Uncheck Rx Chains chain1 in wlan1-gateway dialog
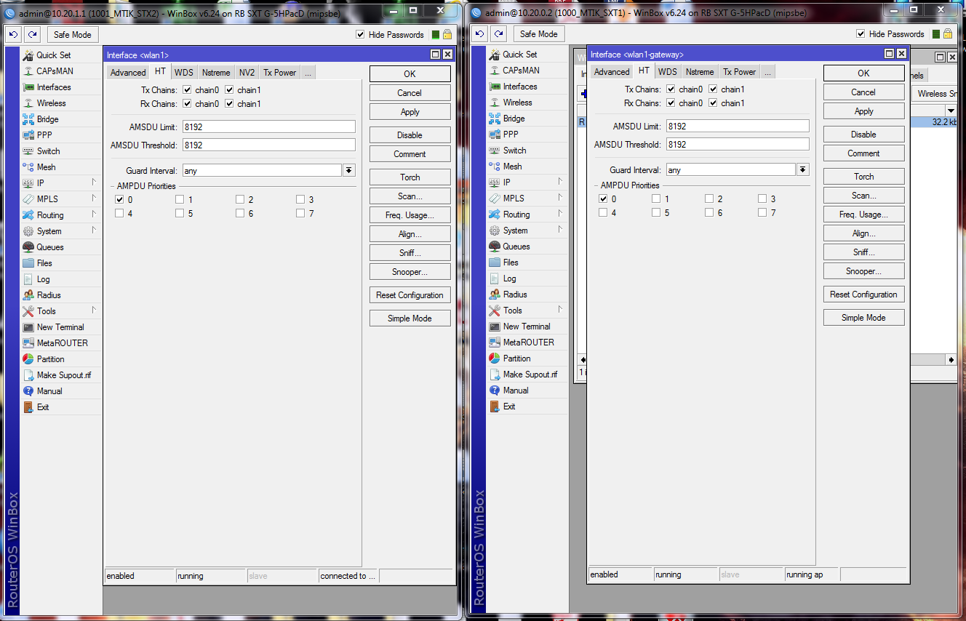 click(x=713, y=103)
